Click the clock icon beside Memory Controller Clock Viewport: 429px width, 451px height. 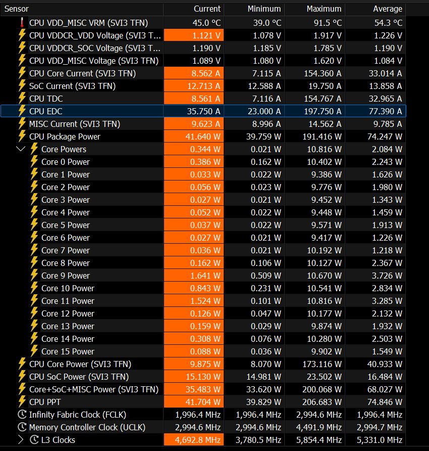22,427
